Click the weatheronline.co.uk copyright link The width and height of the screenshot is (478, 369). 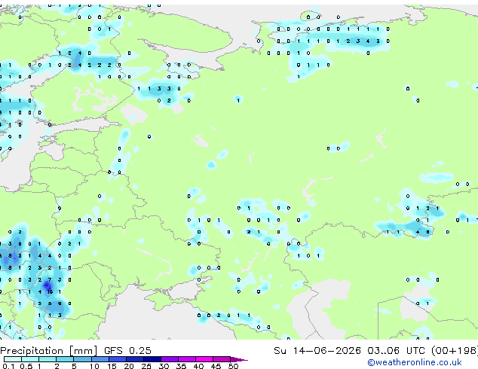click(x=414, y=362)
